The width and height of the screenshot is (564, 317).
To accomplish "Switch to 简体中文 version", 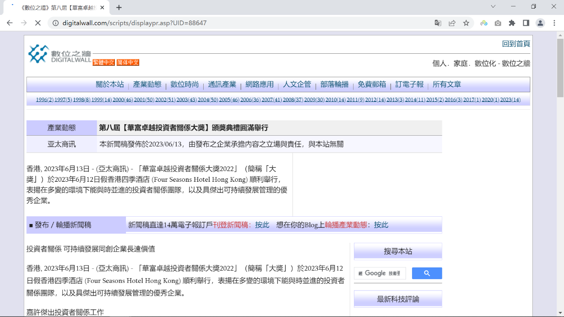I will (x=128, y=62).
